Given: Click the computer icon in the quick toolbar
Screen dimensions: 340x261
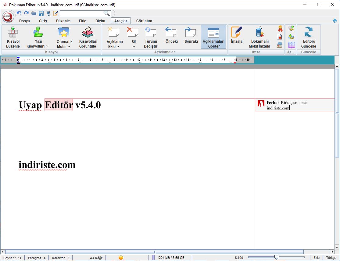Looking at the screenshot, I should [48, 13].
